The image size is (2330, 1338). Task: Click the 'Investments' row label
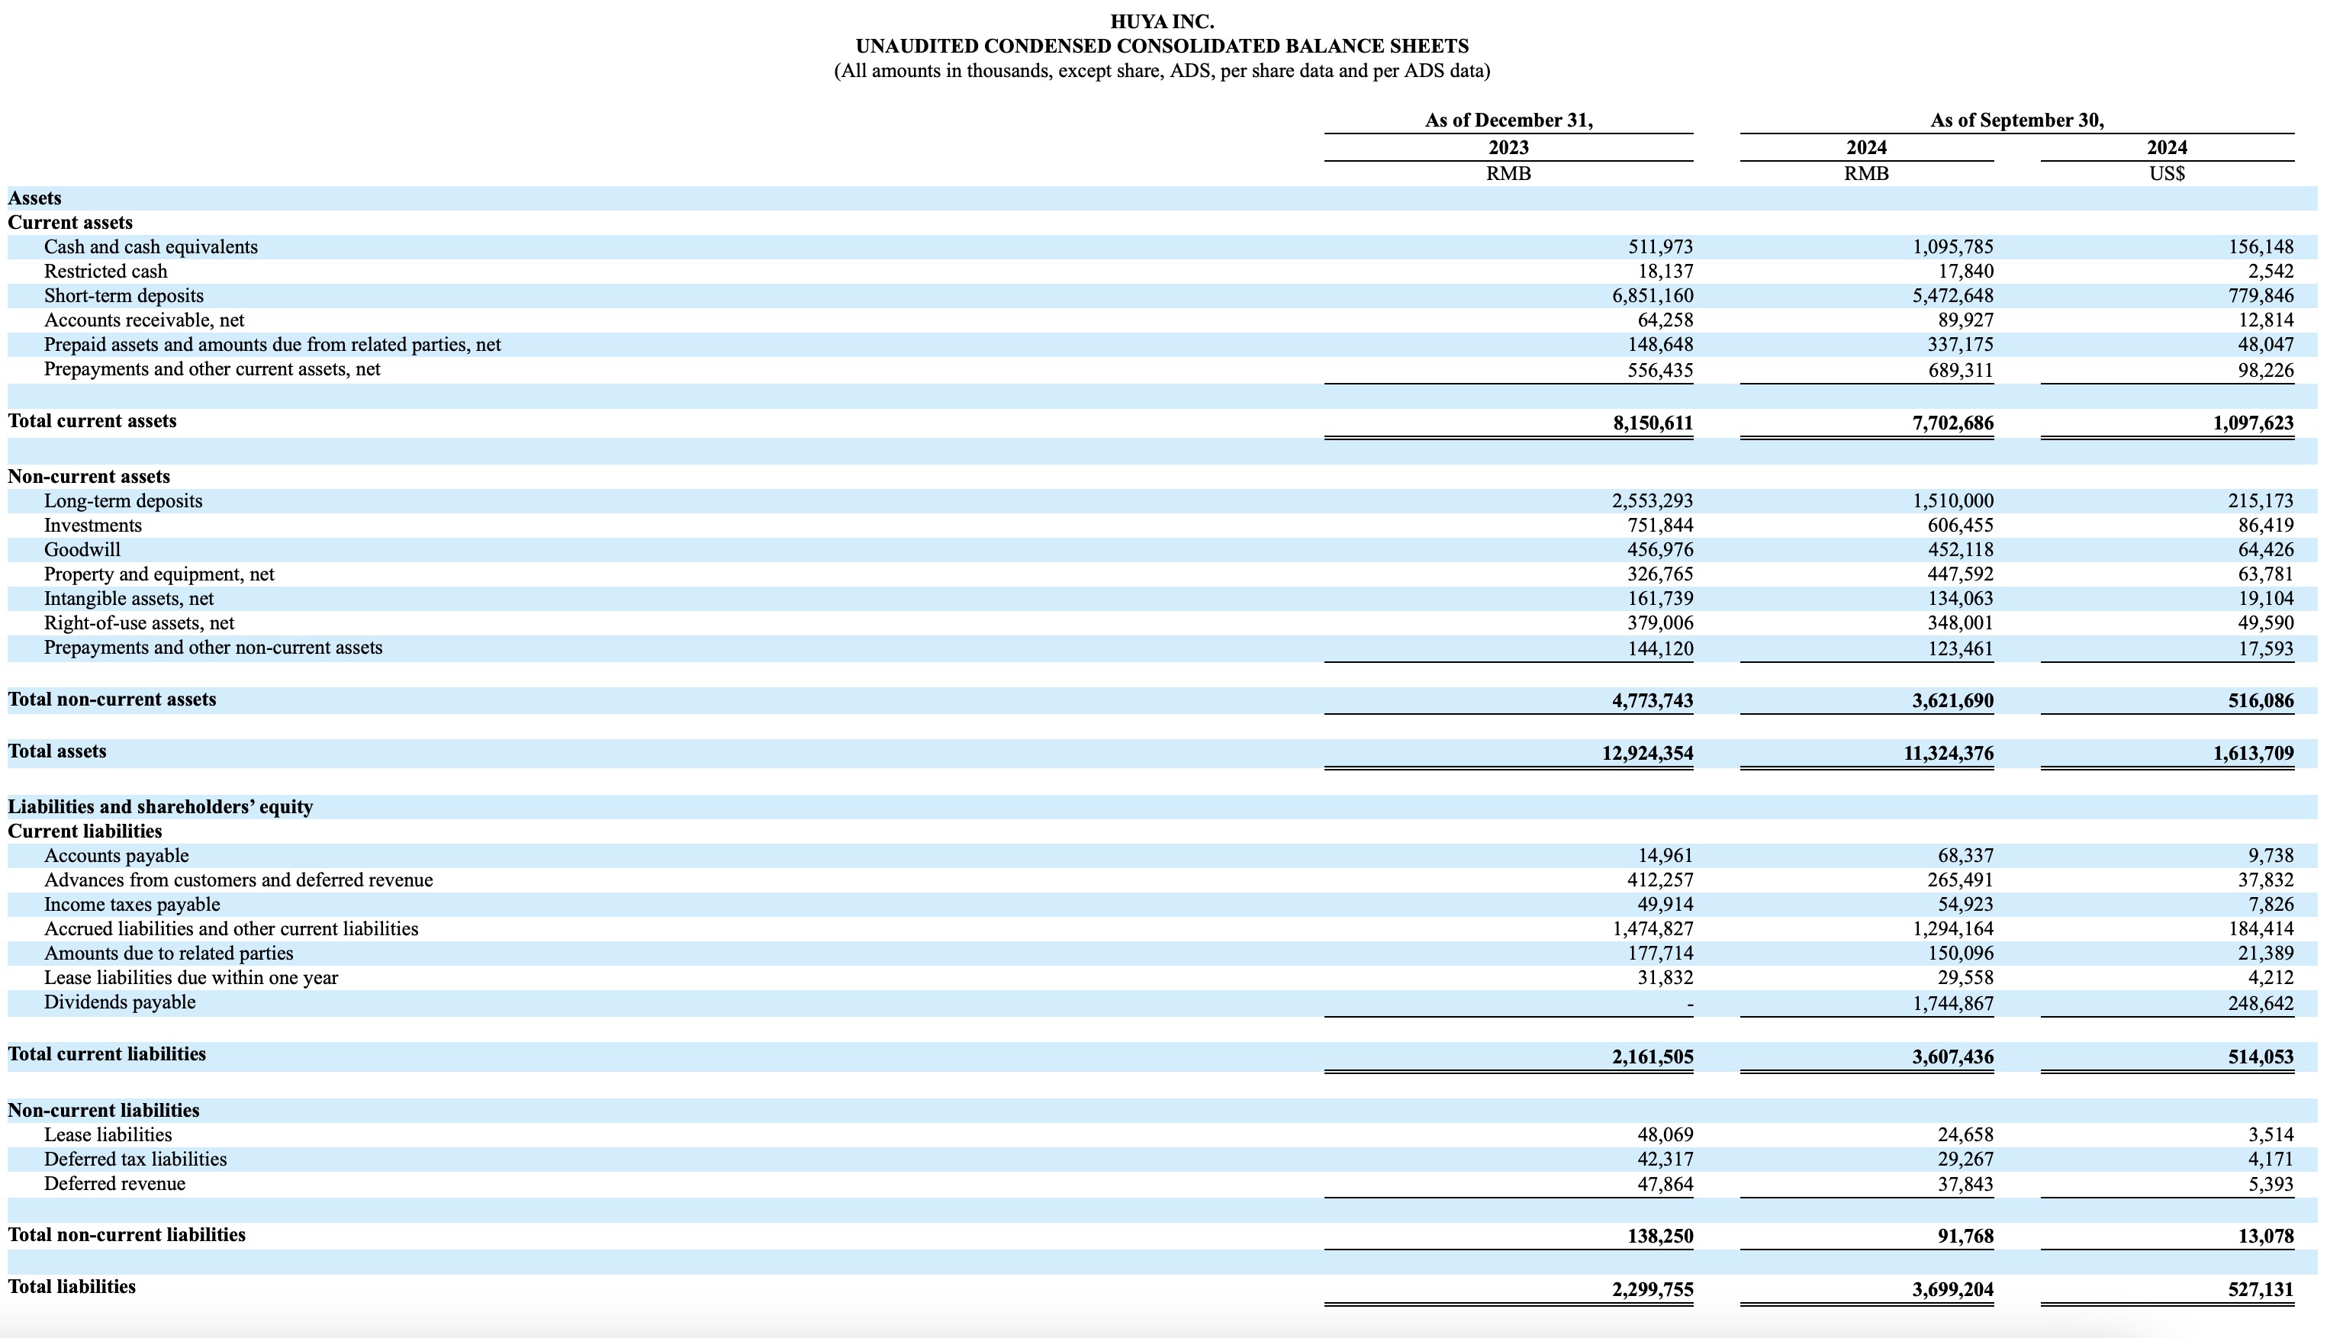[93, 525]
